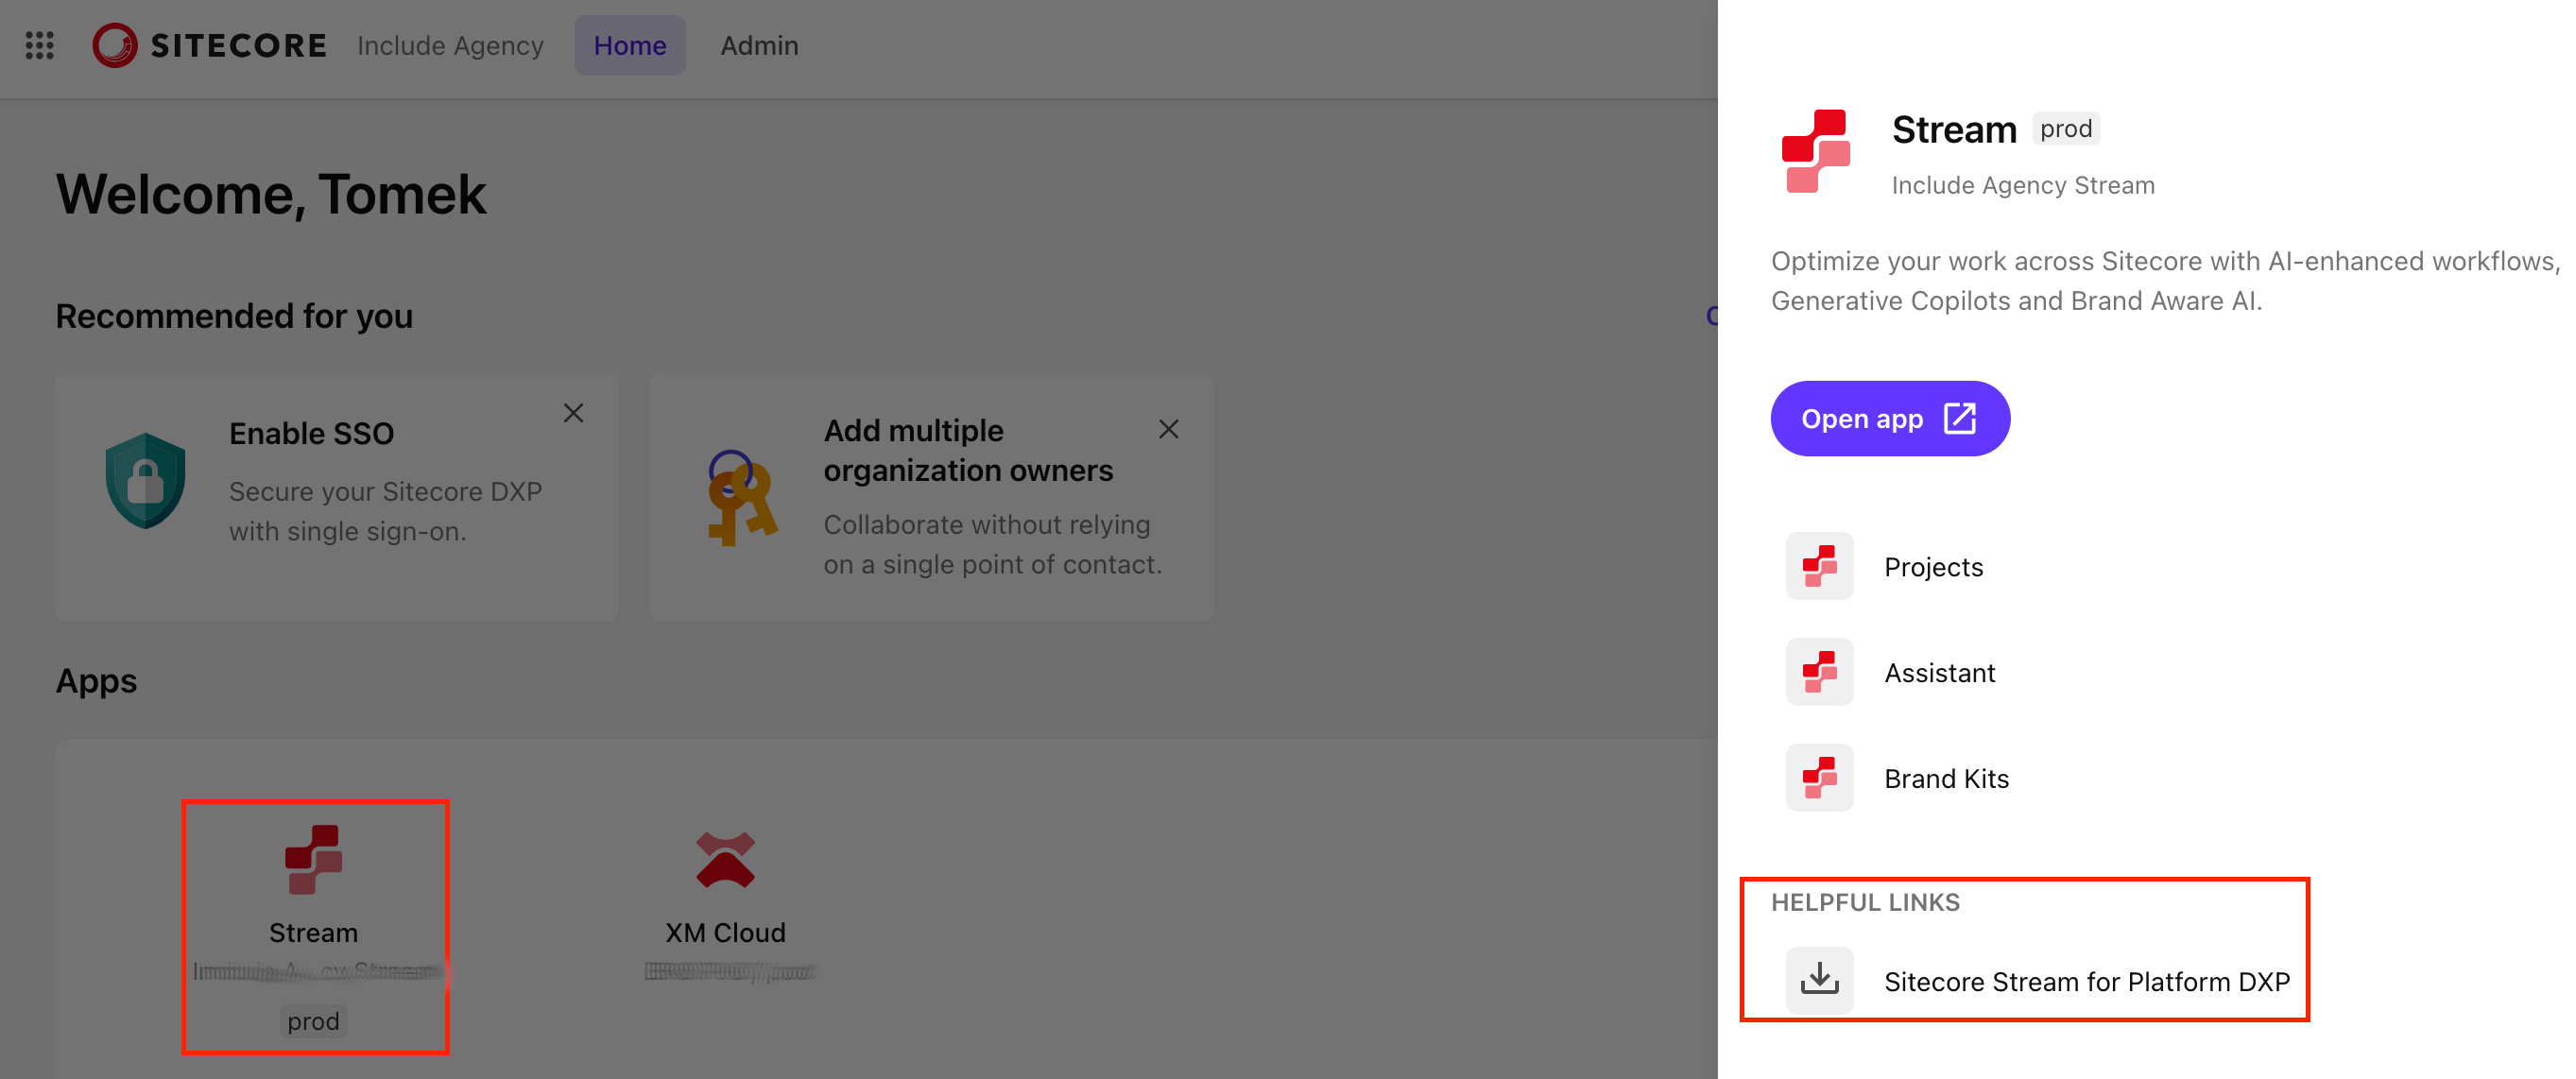Click the Stream logo in side panel

(x=1816, y=151)
